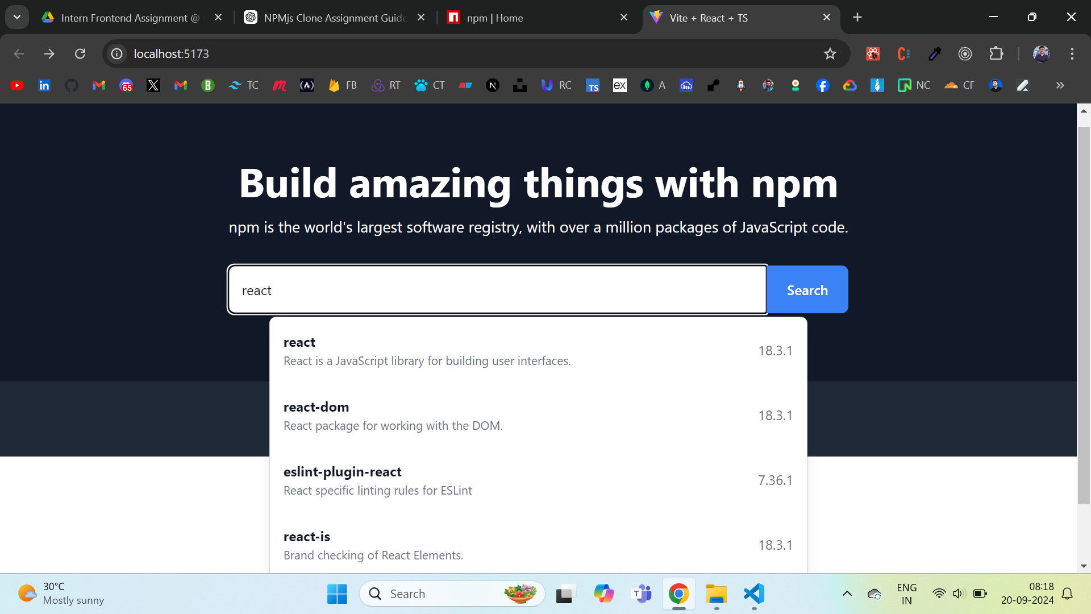Select the react 18.3.1 suggestion
Screen dimensions: 1091x614
click(538, 351)
